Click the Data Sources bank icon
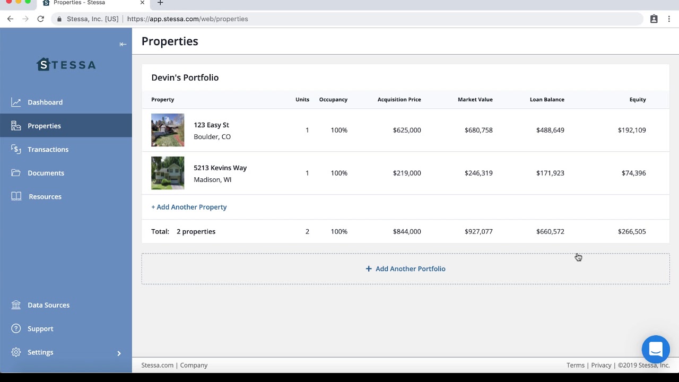679x382 pixels. point(16,305)
